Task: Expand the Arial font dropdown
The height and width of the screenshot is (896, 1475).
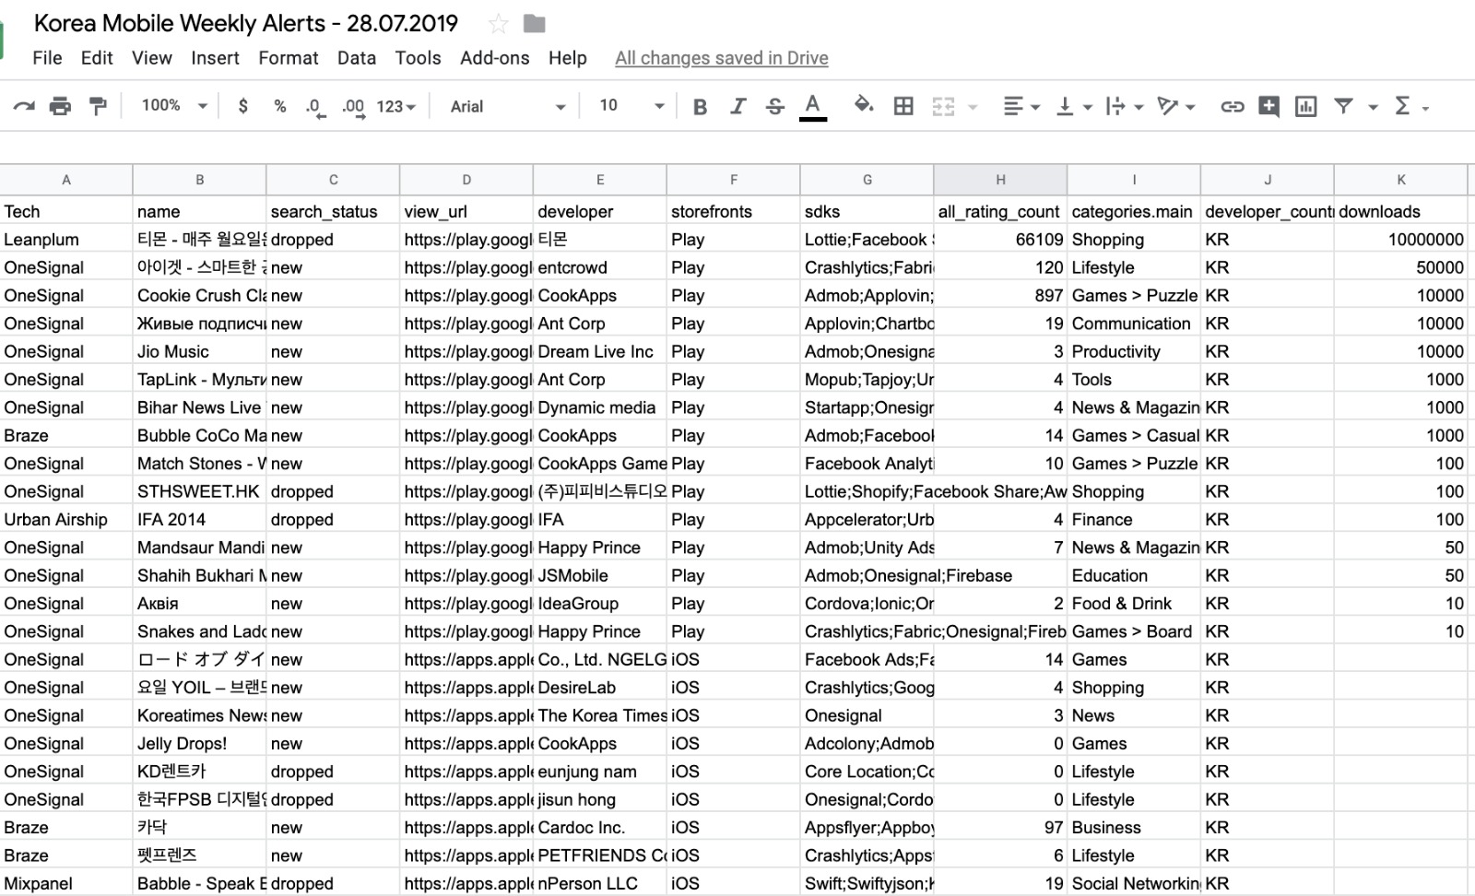Action: (x=506, y=107)
